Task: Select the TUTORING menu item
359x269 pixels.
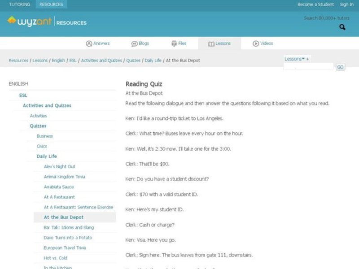Action: (x=19, y=4)
